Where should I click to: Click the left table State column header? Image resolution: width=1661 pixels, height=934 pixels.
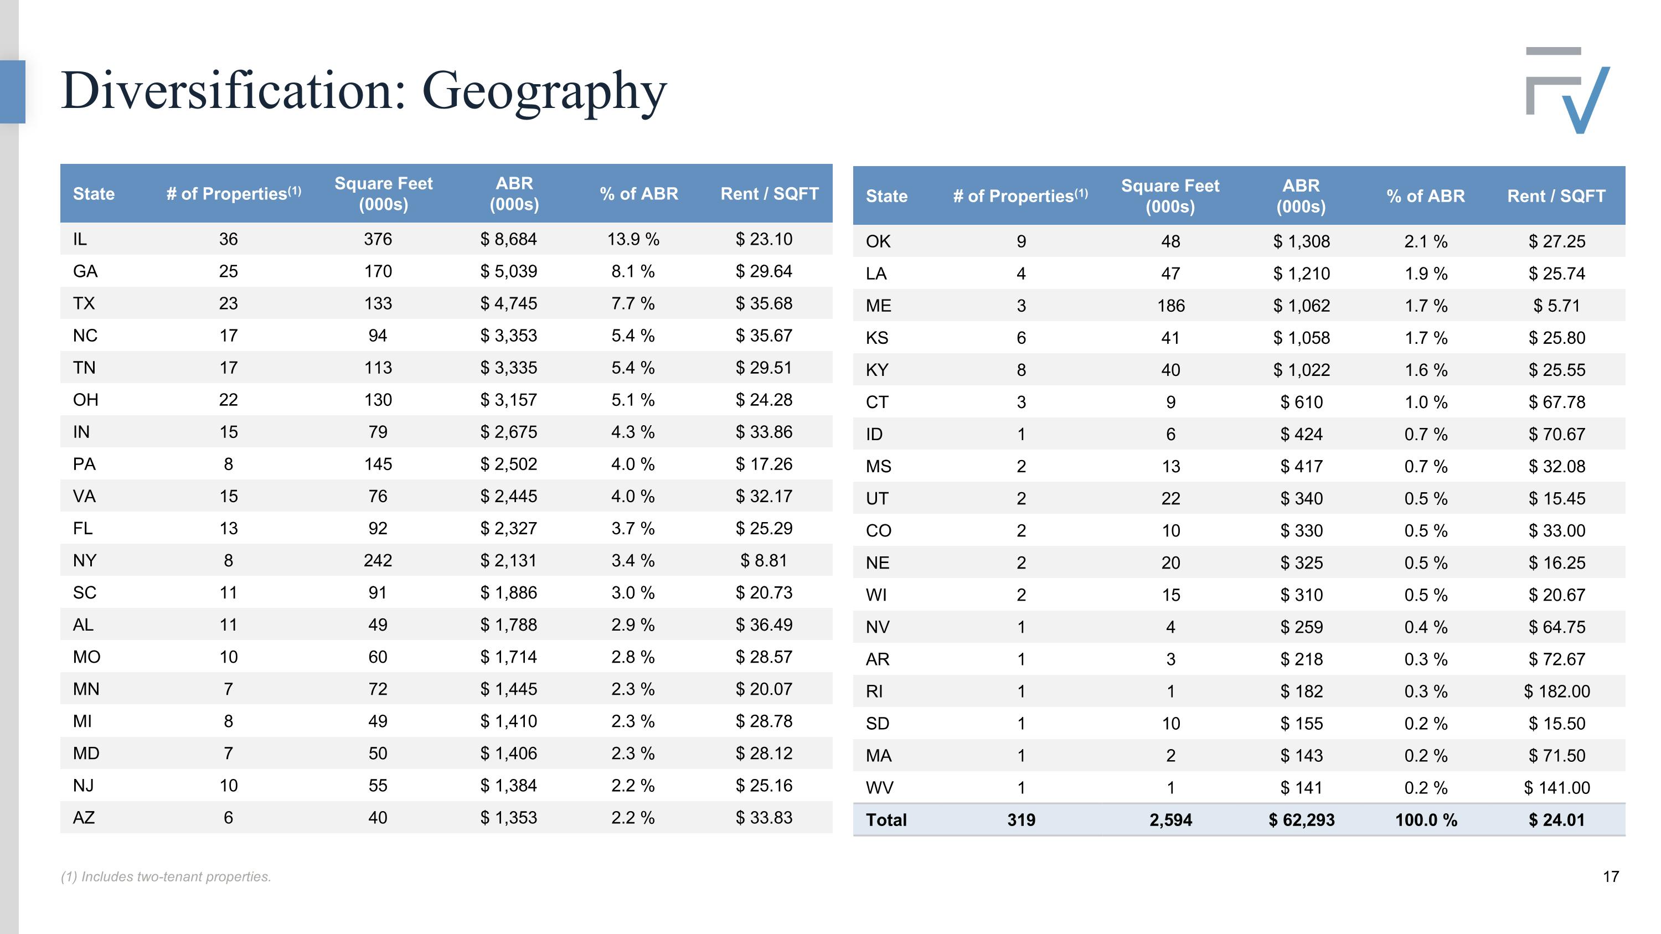[x=94, y=193]
